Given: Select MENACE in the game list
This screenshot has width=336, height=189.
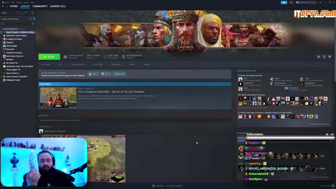Looking at the screenshot, I should 10,60.
